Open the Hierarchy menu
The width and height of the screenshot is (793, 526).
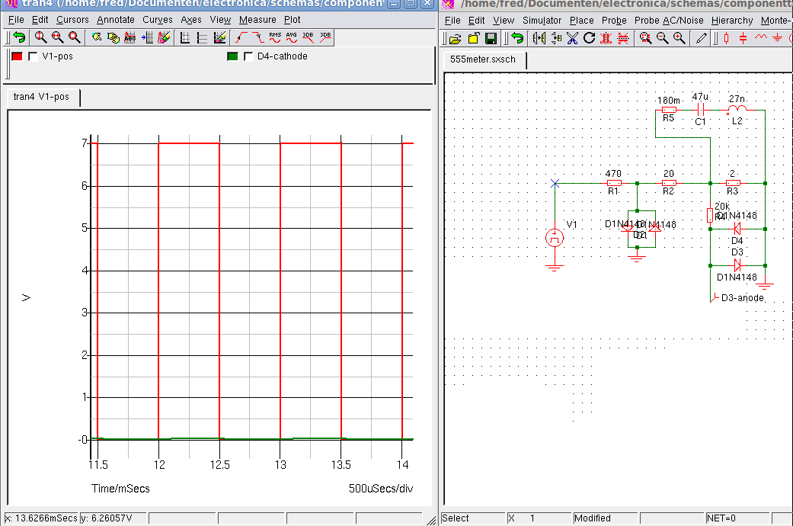pyautogui.click(x=732, y=21)
